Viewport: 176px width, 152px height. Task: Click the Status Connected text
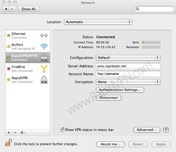pyautogui.click(x=106, y=37)
